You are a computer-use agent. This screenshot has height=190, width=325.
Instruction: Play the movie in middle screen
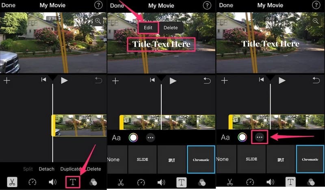pos(173,81)
